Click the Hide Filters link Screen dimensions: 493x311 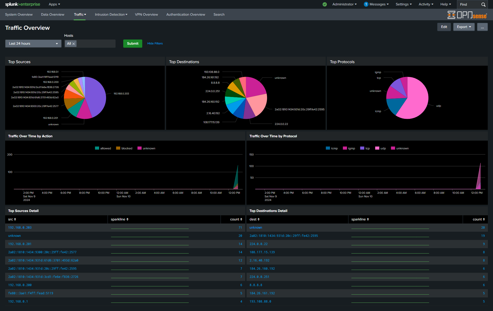pos(155,43)
